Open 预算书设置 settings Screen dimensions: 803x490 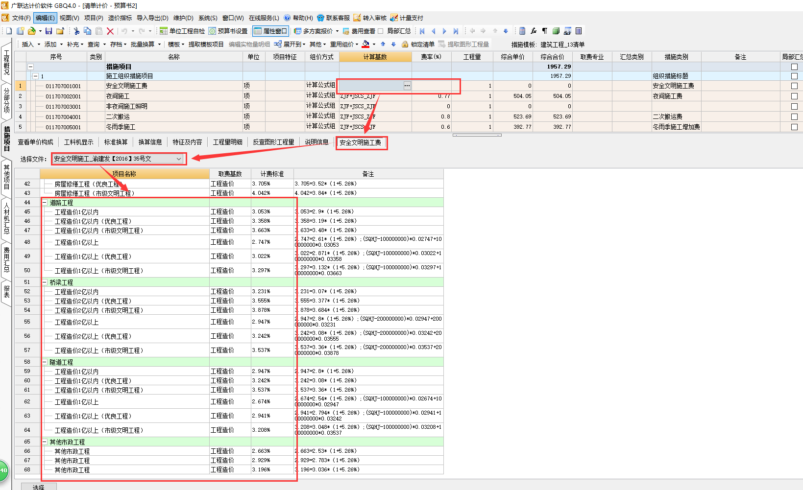tap(228, 31)
